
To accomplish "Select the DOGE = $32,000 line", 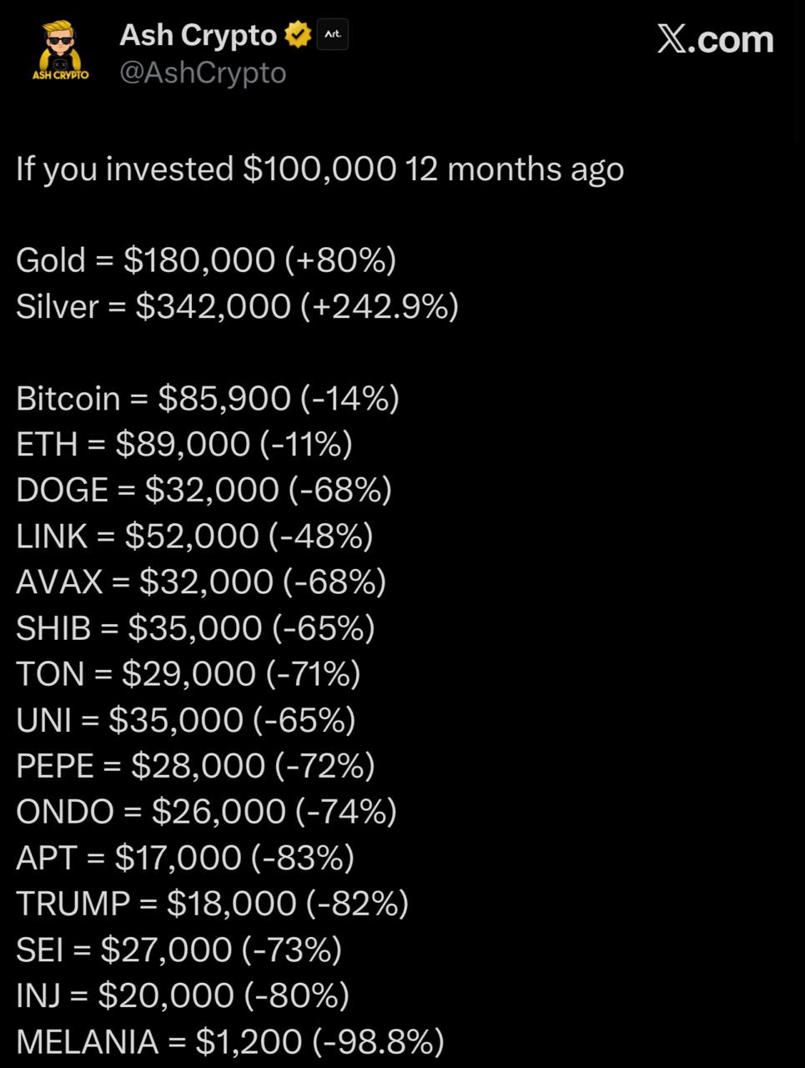I will tap(204, 490).
